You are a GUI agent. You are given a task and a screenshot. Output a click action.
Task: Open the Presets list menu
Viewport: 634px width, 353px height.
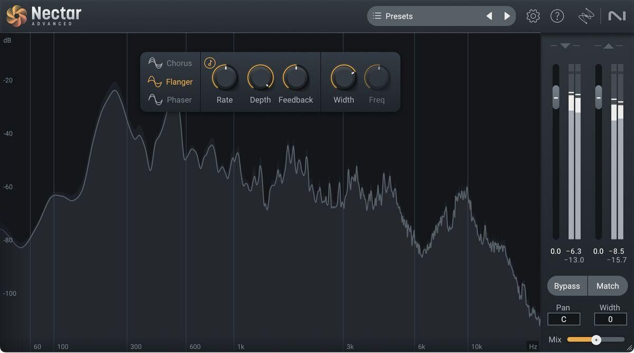point(394,16)
